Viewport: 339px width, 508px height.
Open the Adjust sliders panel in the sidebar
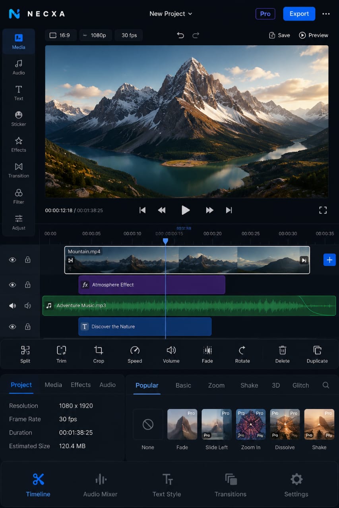[x=19, y=222]
